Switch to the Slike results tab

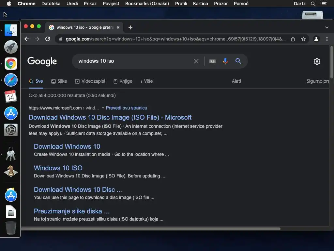pos(59,81)
